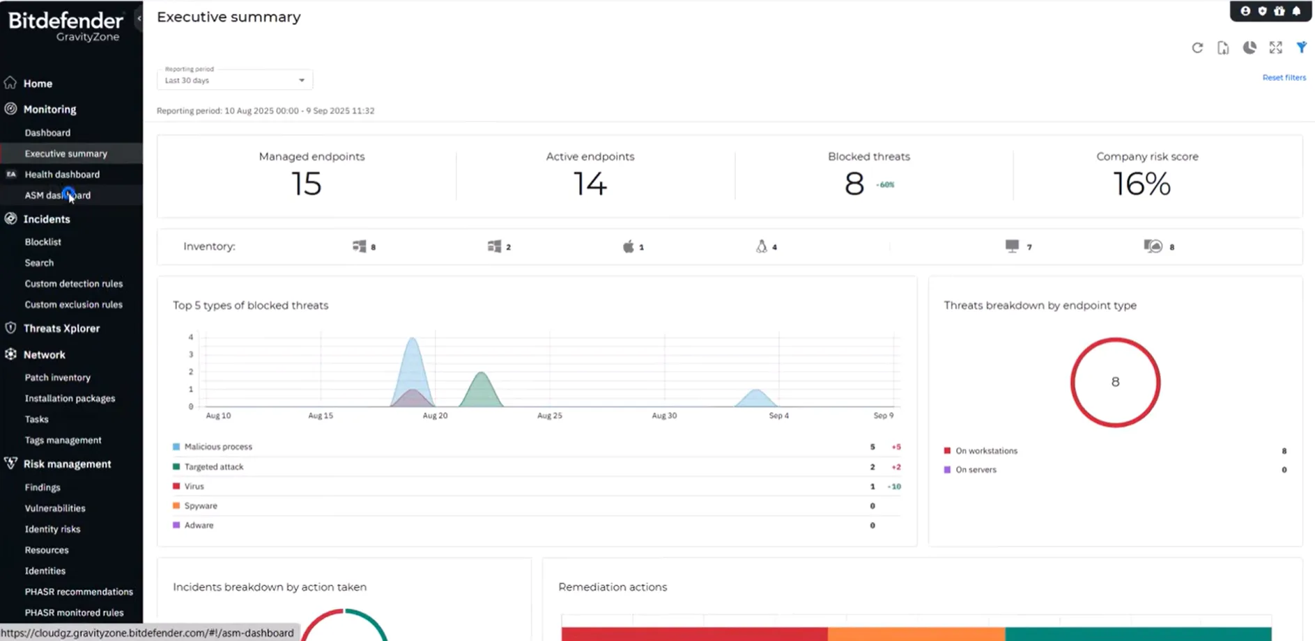
Task: Open Threats Xplorer in sidebar
Action: 61,329
